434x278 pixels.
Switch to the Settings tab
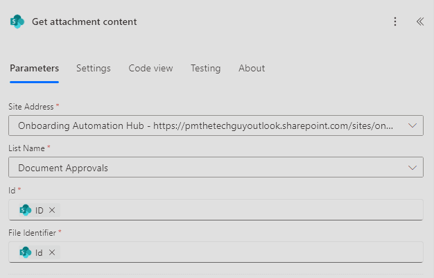(93, 68)
